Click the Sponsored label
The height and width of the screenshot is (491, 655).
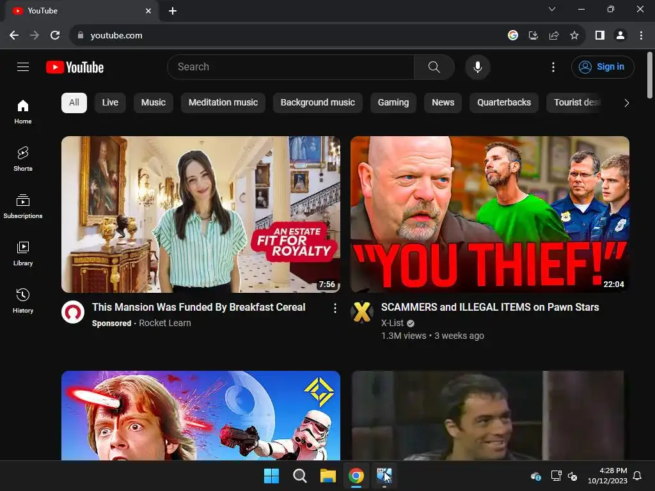coord(111,323)
